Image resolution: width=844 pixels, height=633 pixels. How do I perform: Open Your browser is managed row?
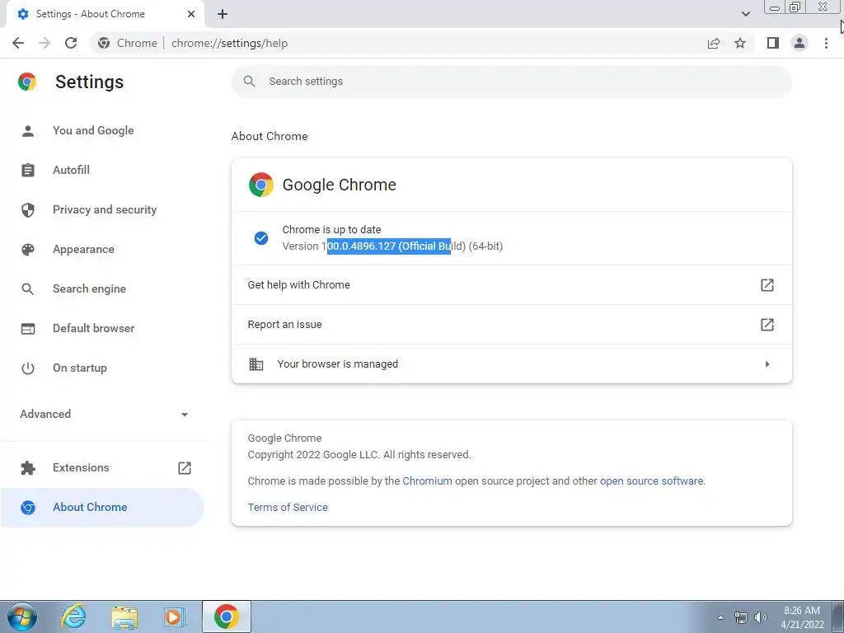511,363
